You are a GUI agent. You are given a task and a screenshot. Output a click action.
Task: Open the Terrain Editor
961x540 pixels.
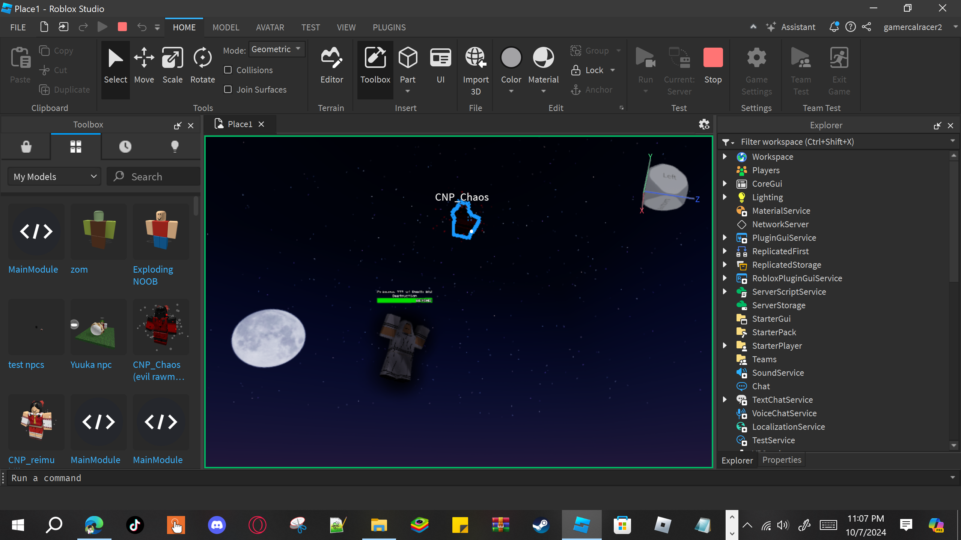pos(331,65)
